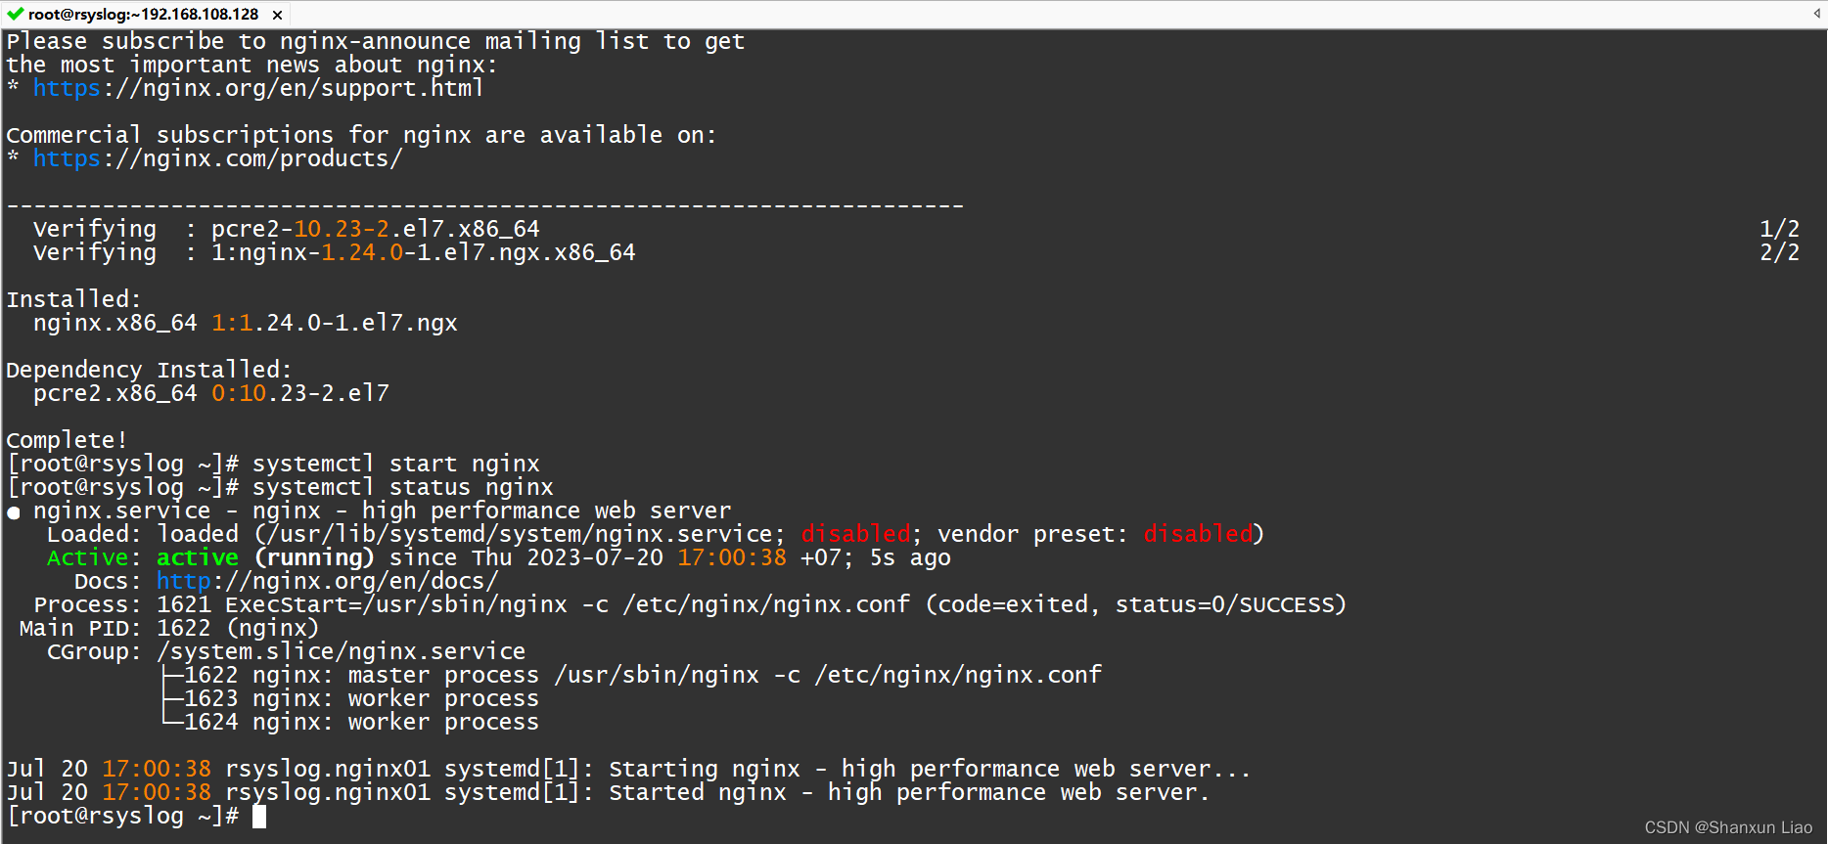Click the '1623 nginx: worker process' row
The width and height of the screenshot is (1828, 844).
point(351,698)
